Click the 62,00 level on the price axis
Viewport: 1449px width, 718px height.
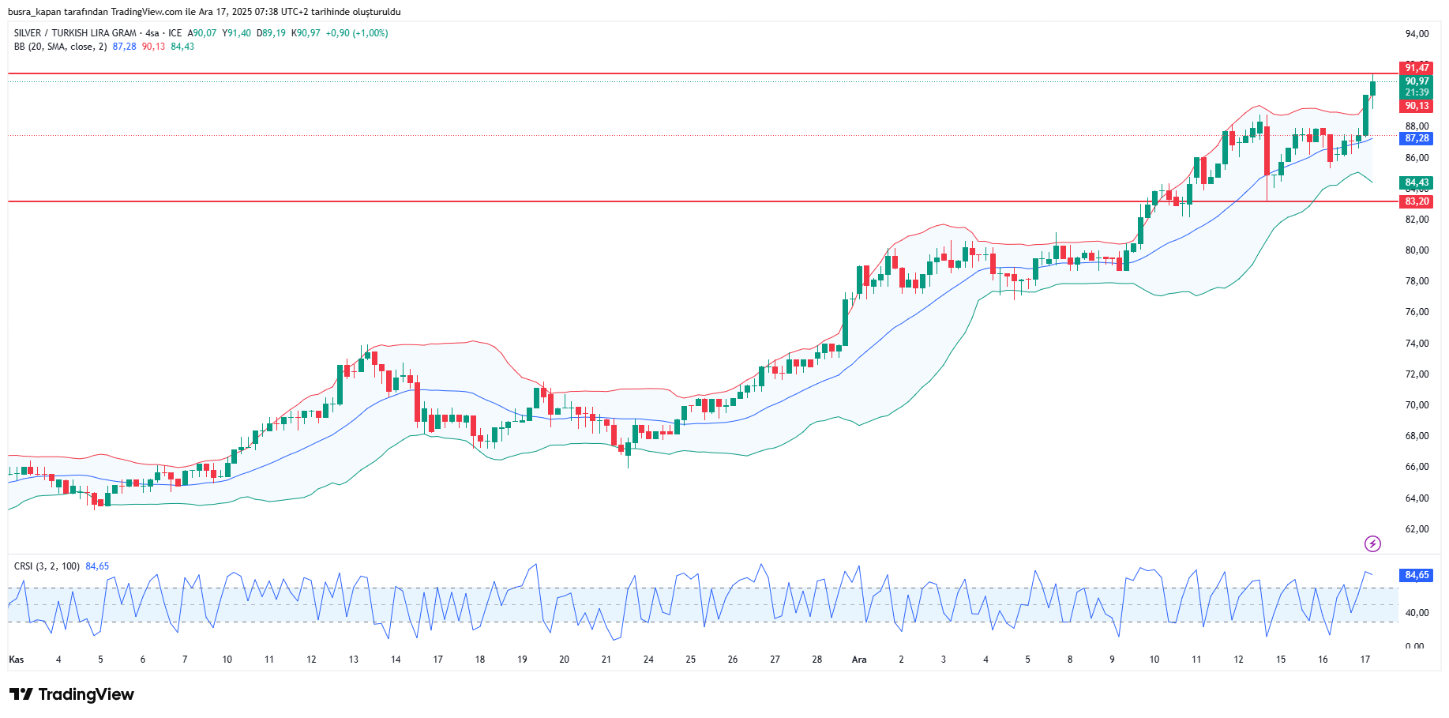[1417, 529]
